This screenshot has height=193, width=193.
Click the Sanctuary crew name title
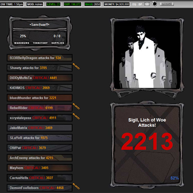[39, 24]
